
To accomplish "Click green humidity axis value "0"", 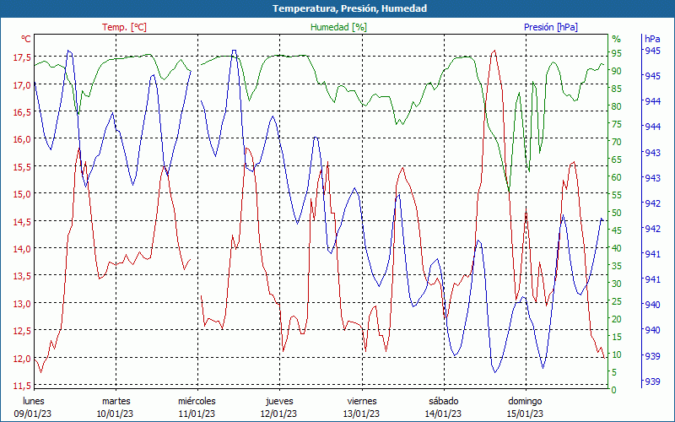I will pos(614,390).
